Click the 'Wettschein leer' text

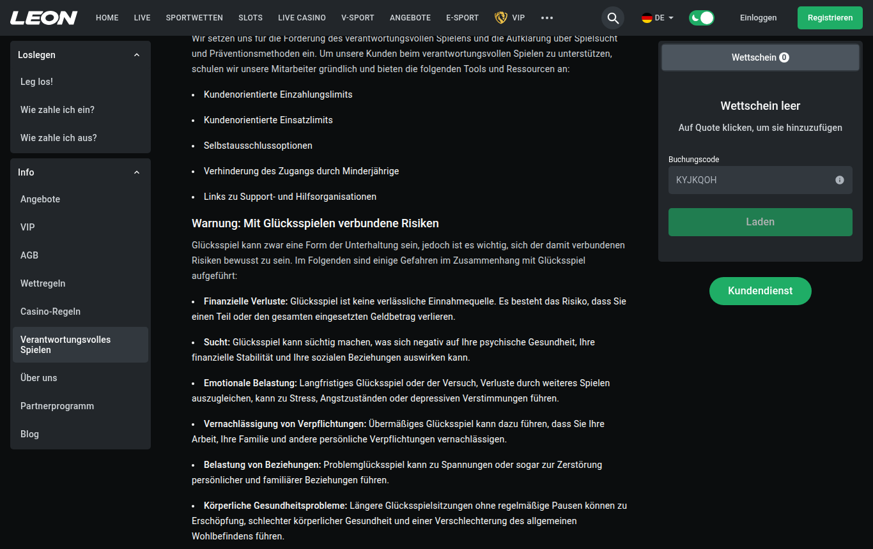[x=761, y=106]
